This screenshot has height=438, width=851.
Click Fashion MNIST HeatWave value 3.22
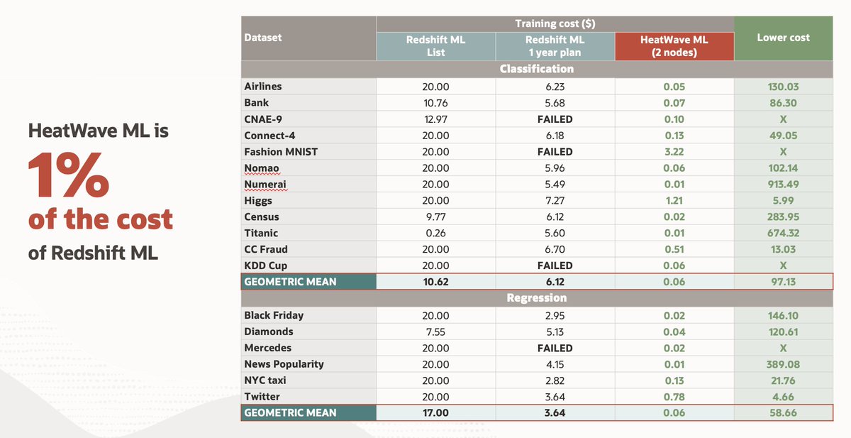674,152
